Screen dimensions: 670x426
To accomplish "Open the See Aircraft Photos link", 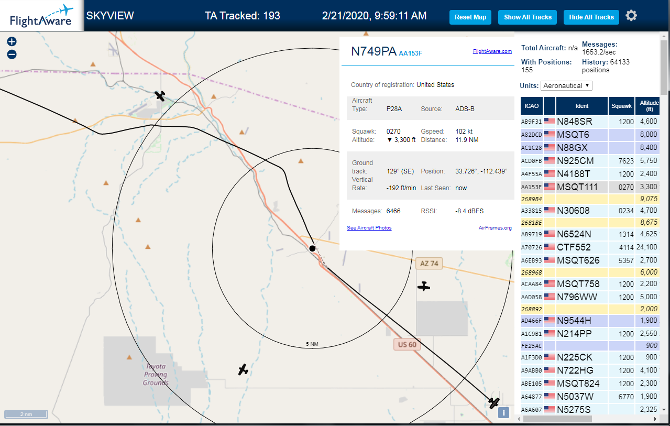I will point(369,228).
